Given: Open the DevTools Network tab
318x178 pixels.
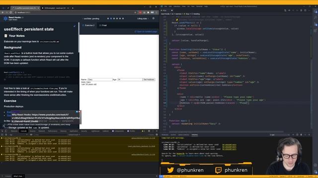Looking at the screenshot, I should click(42, 131).
